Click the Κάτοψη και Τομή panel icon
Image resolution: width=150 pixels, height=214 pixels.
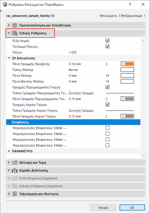15,163
